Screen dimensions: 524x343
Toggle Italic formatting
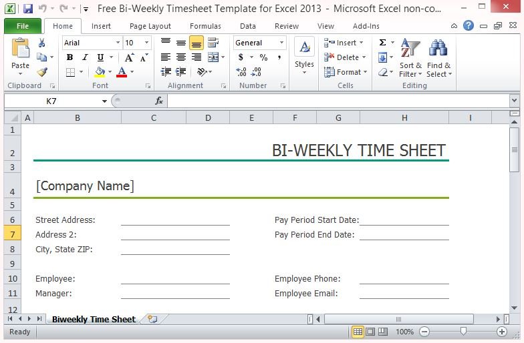point(86,57)
